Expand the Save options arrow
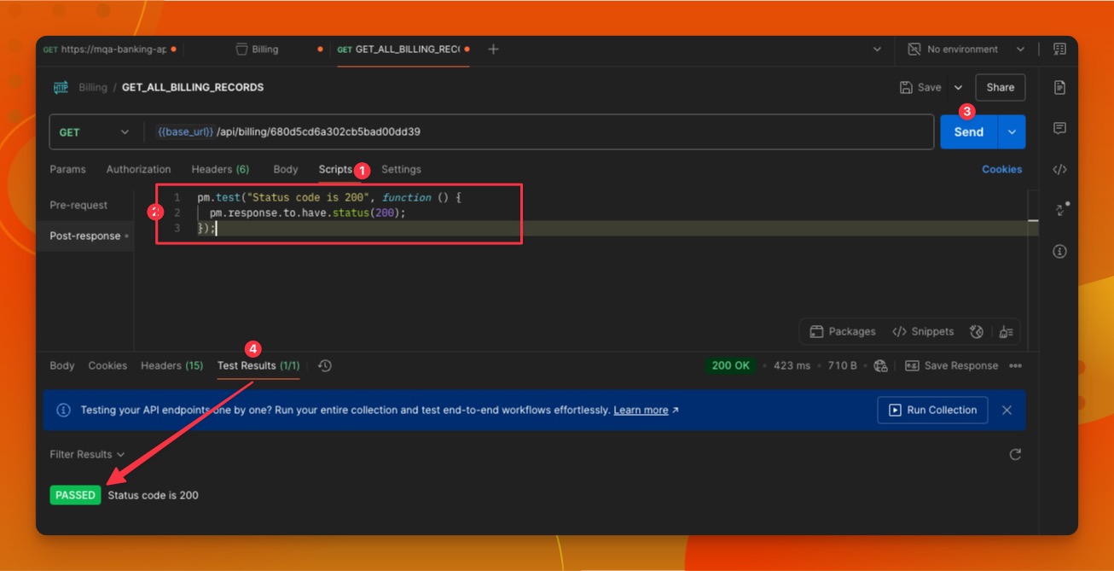The image size is (1114, 571). point(958,87)
